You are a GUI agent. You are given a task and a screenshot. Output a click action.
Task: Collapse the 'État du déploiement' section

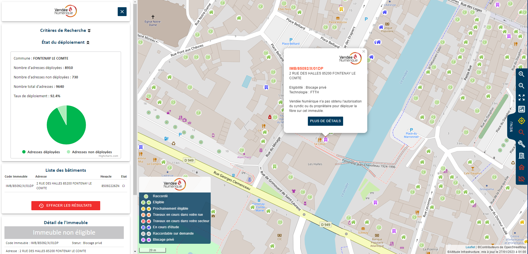point(66,42)
